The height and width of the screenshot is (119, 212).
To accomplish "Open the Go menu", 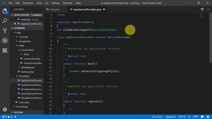I will 47,3.
